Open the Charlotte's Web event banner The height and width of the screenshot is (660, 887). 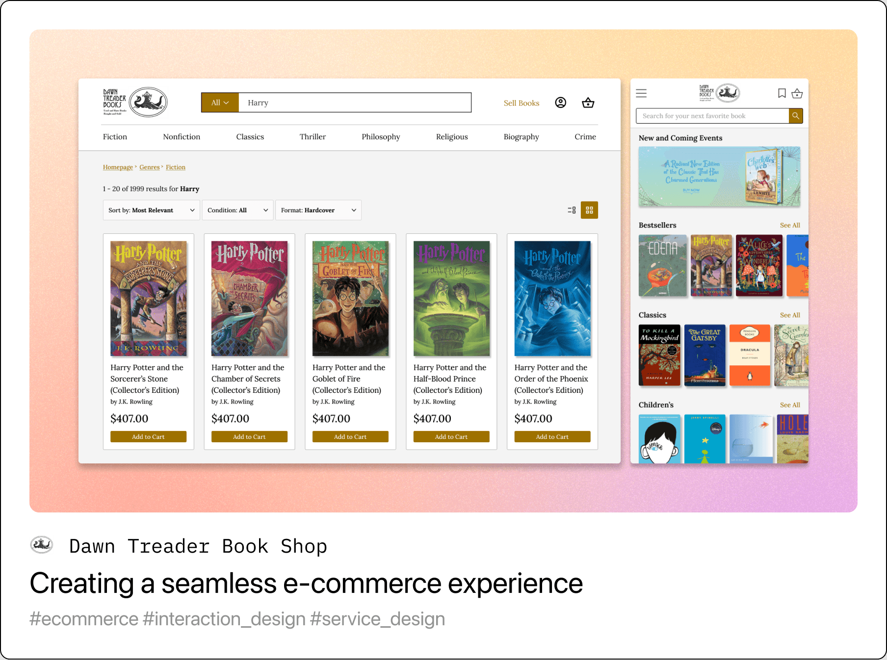(x=719, y=177)
